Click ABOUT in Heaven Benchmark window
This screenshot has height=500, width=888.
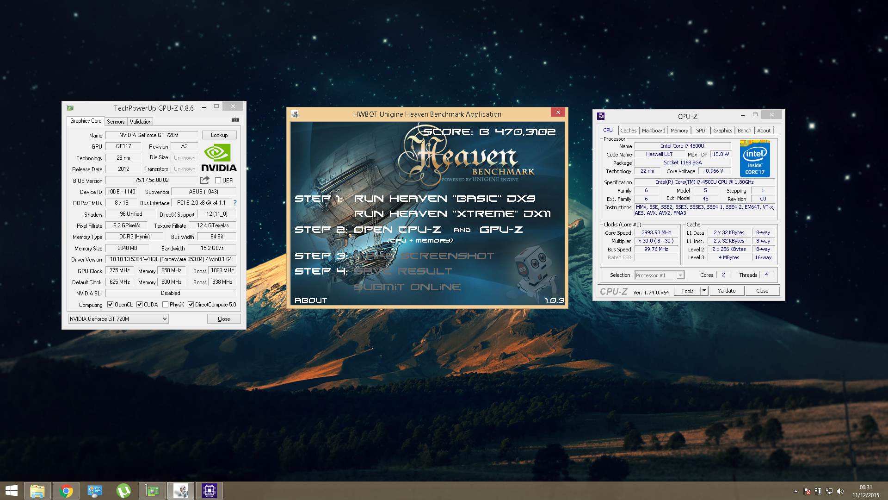(x=311, y=300)
